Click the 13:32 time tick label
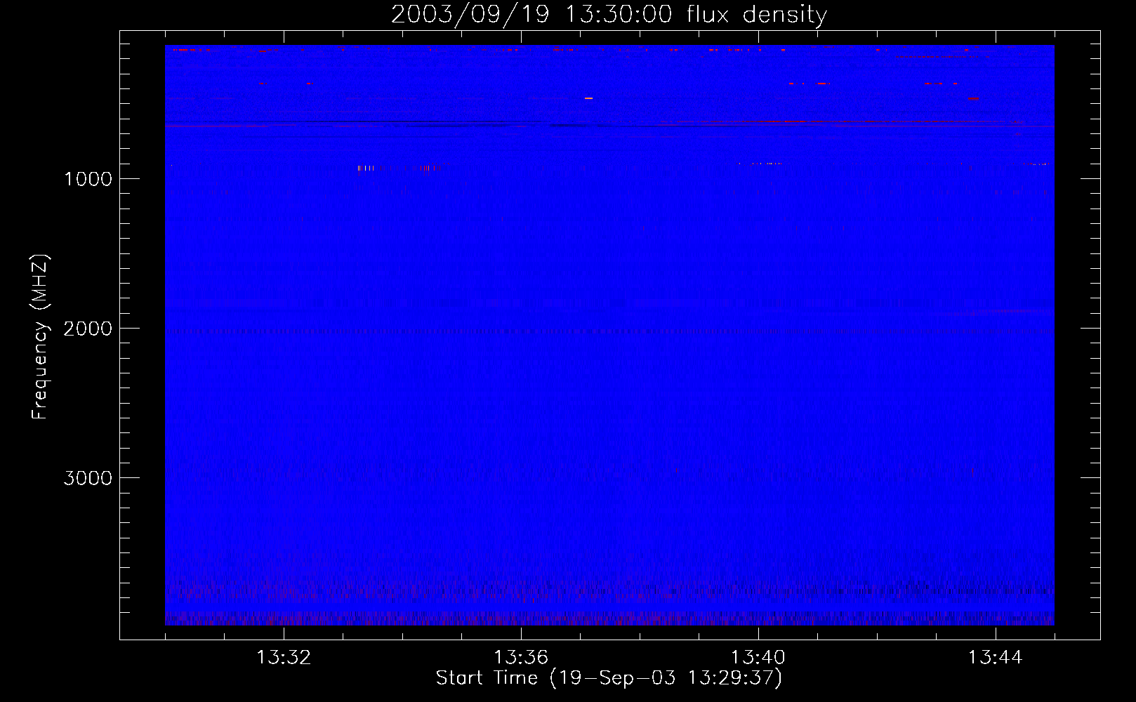Viewport: 1136px width, 702px height. coord(284,658)
